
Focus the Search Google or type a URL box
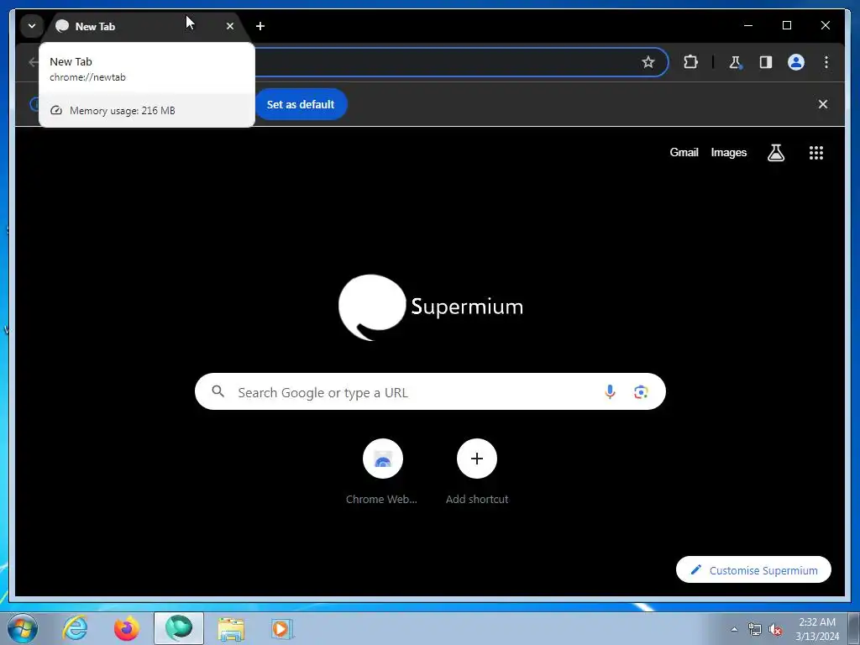tap(430, 391)
